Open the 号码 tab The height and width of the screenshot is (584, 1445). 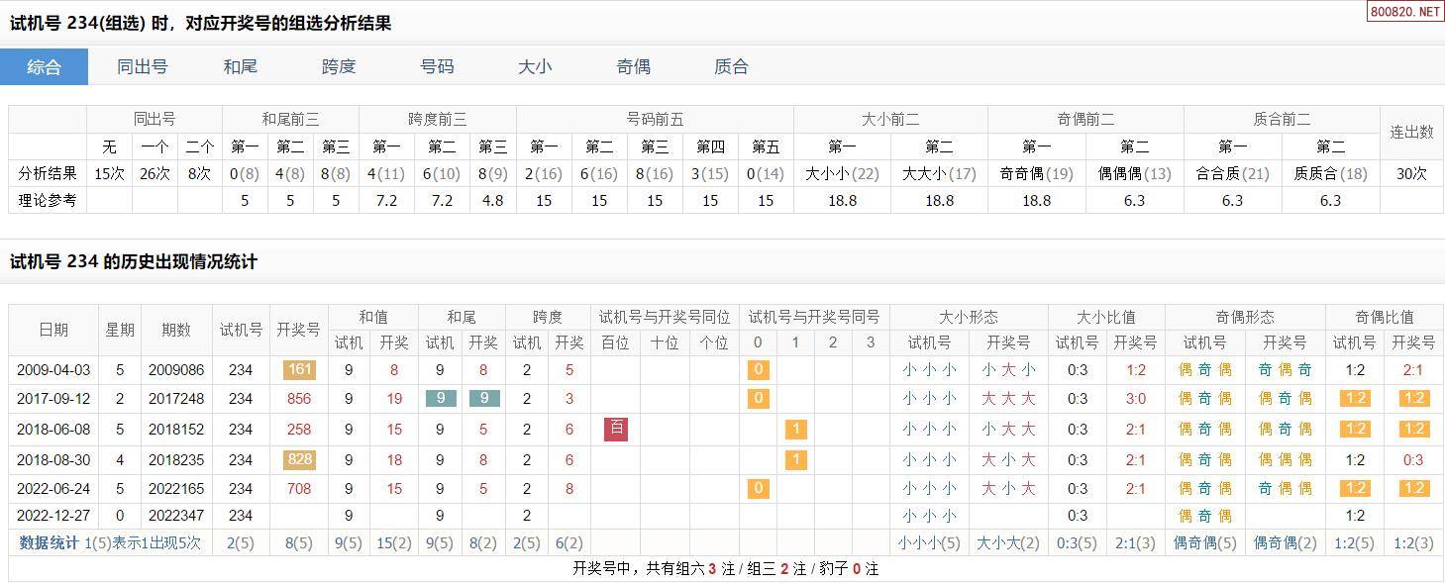437,67
